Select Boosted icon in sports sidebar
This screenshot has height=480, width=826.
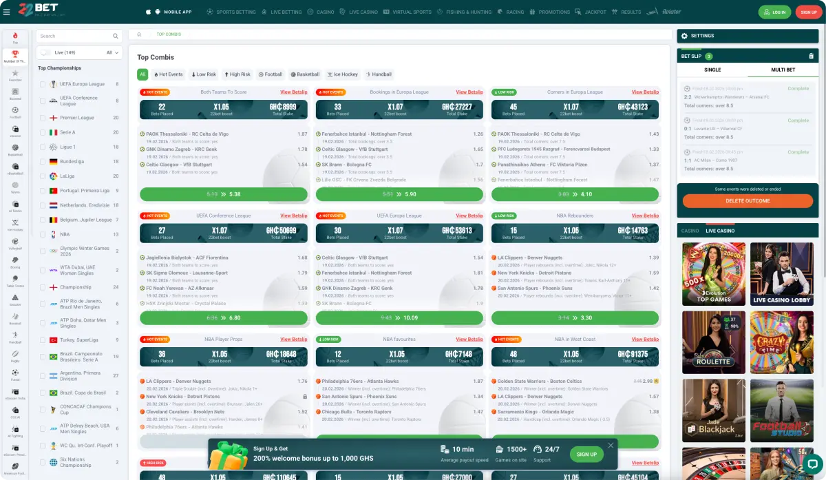[x=15, y=93]
